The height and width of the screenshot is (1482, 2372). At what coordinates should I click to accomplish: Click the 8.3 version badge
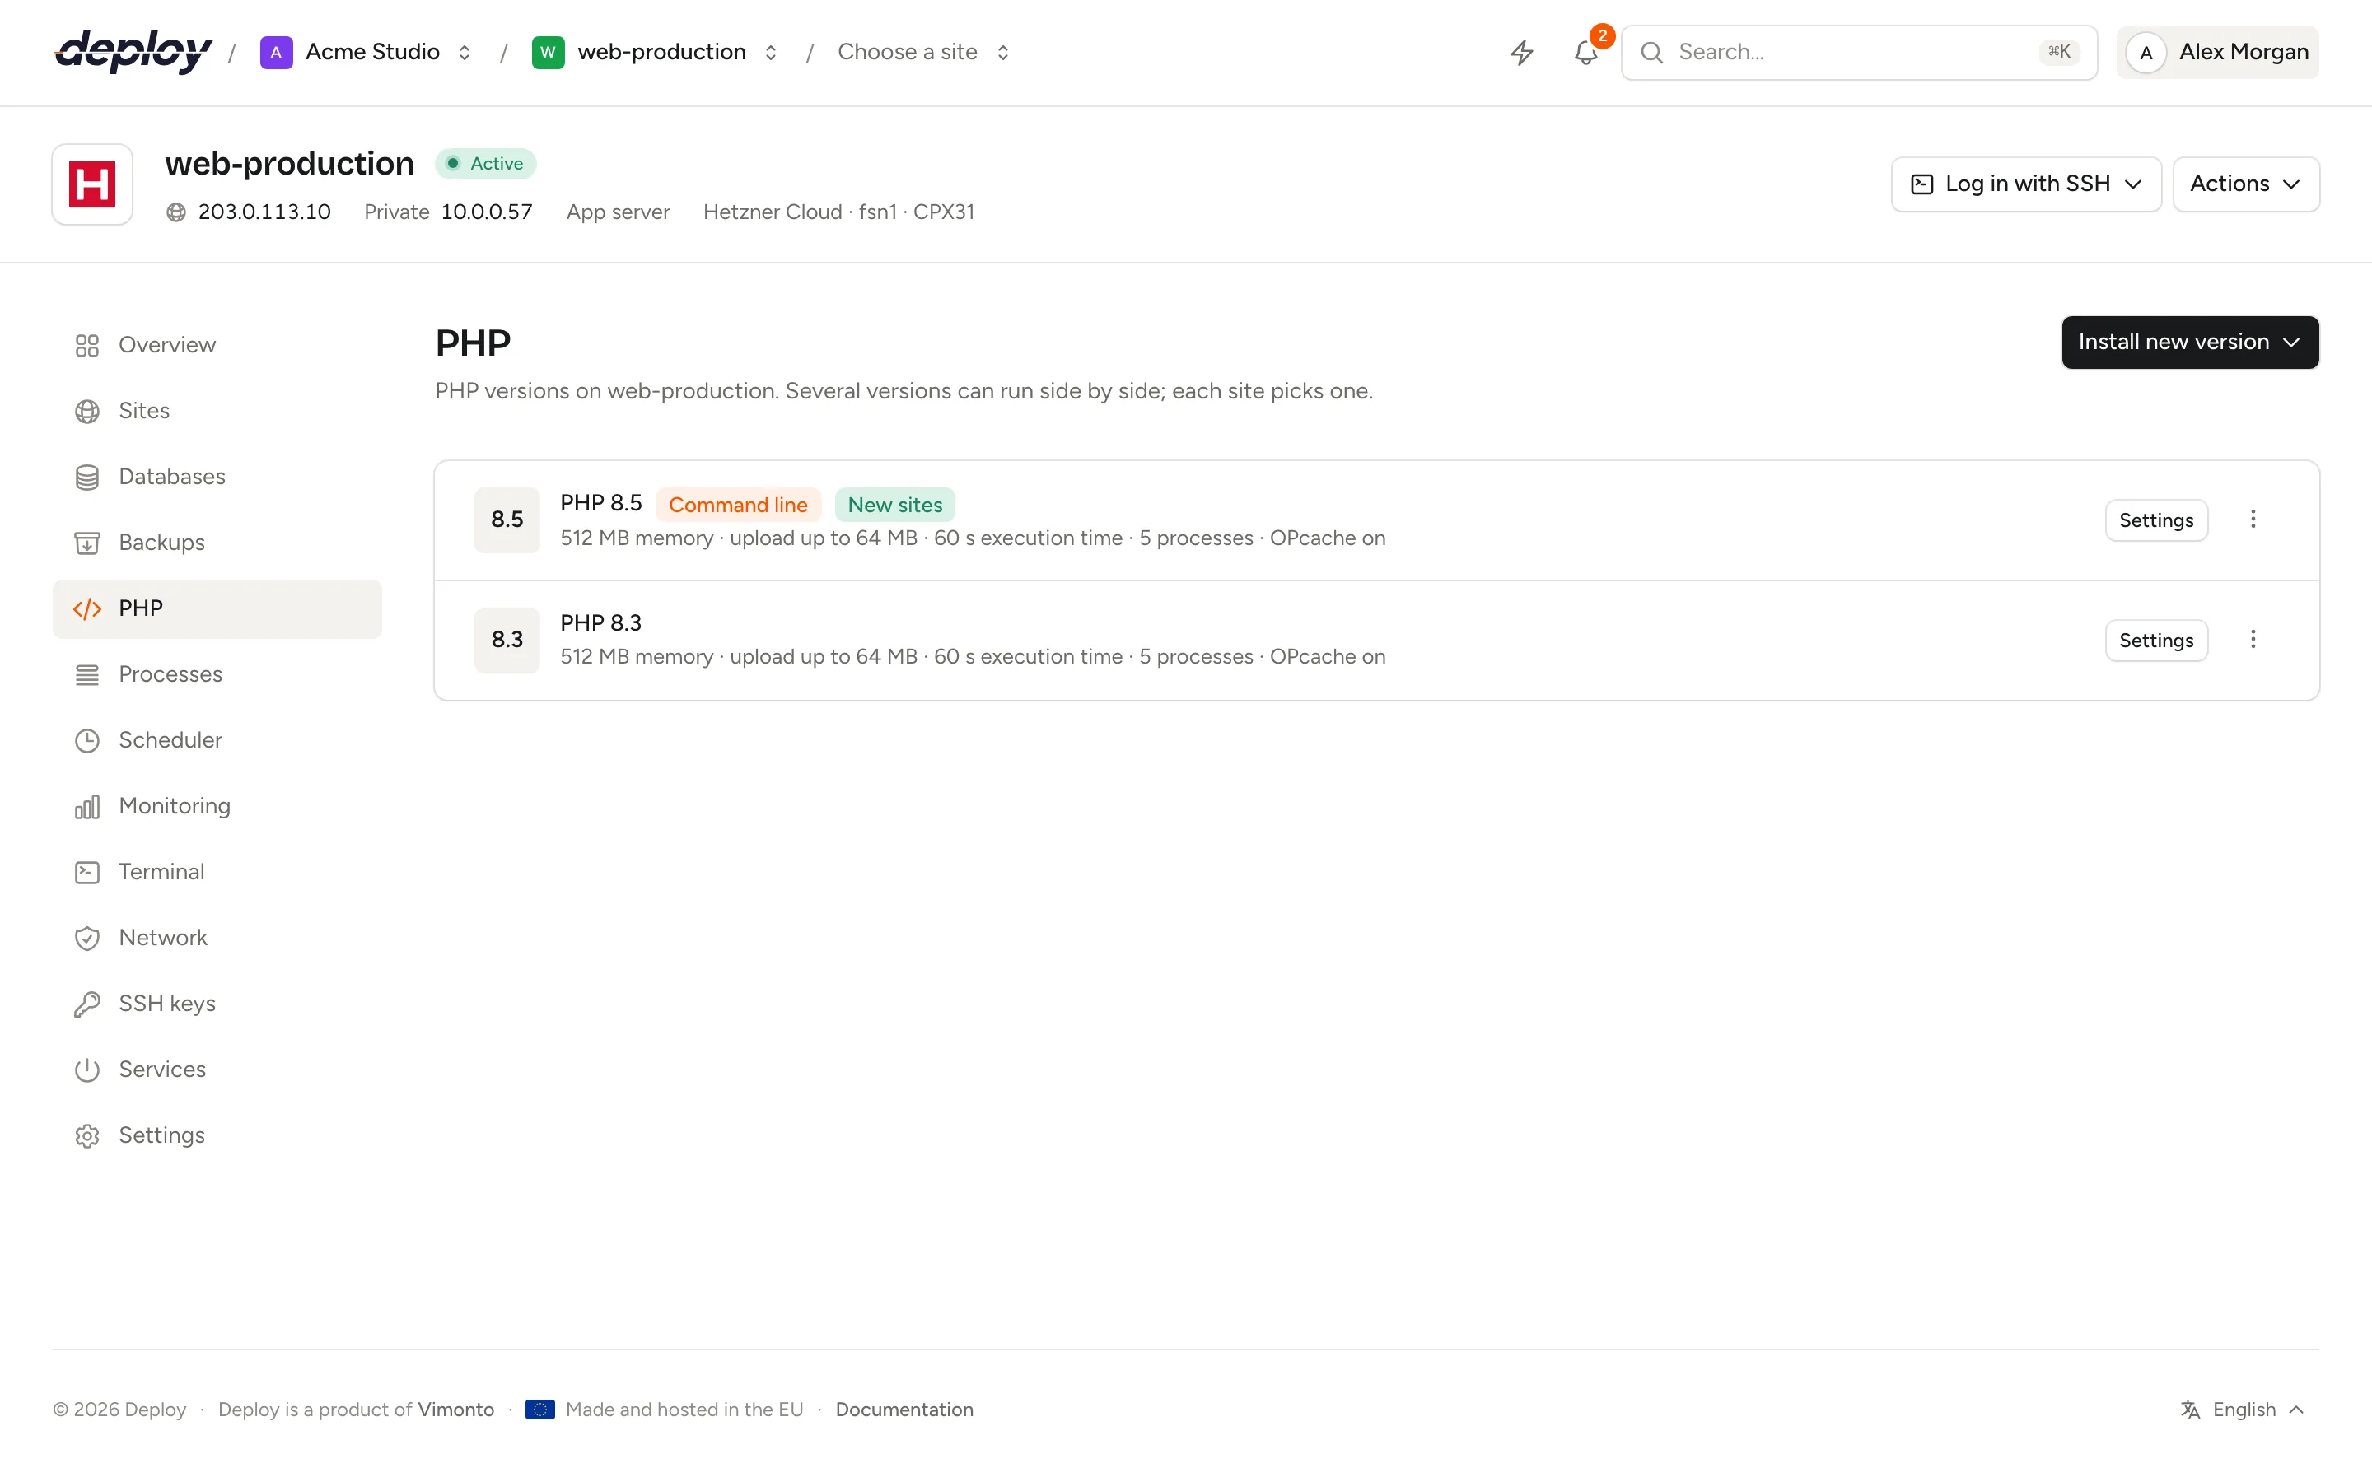pyautogui.click(x=507, y=640)
